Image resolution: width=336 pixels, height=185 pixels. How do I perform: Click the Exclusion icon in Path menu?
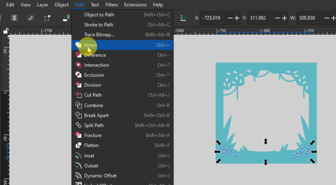(78, 75)
